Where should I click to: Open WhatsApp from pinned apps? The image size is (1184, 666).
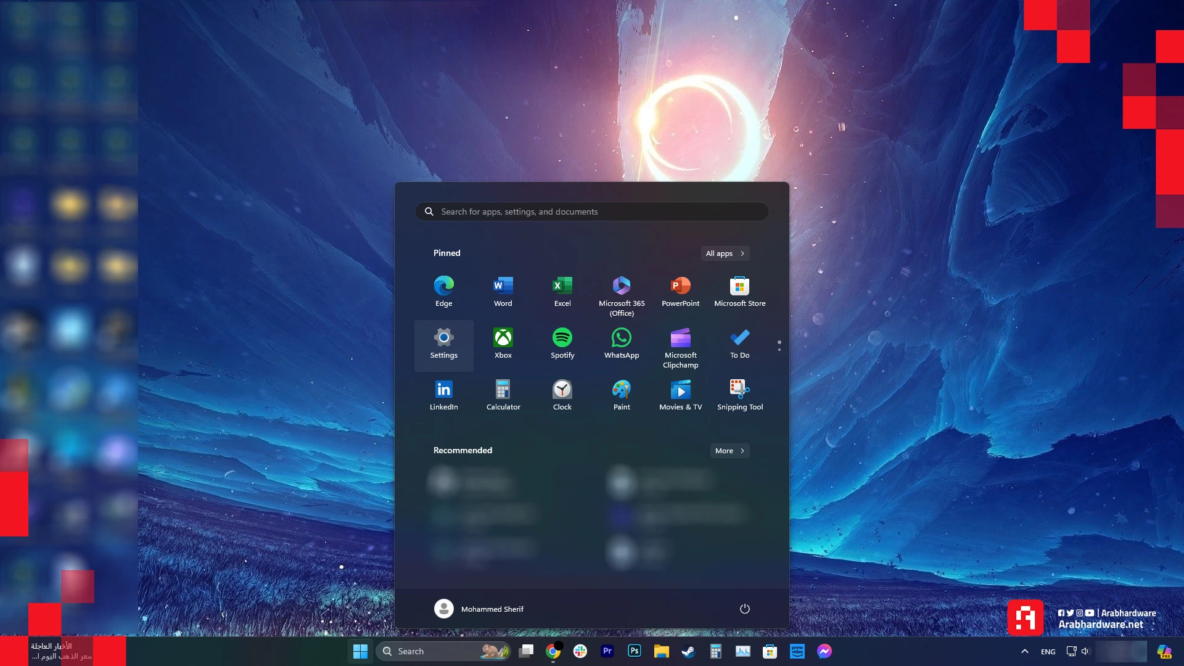(621, 343)
